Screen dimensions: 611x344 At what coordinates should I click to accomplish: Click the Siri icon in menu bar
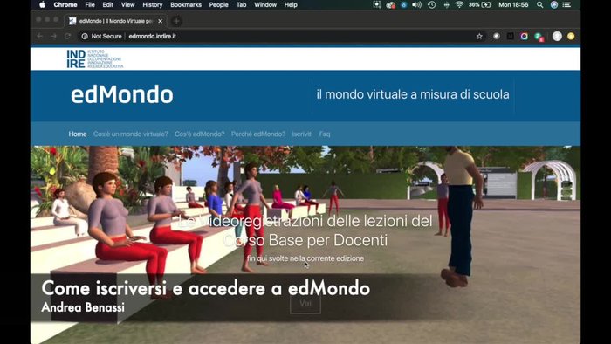pyautogui.click(x=553, y=4)
